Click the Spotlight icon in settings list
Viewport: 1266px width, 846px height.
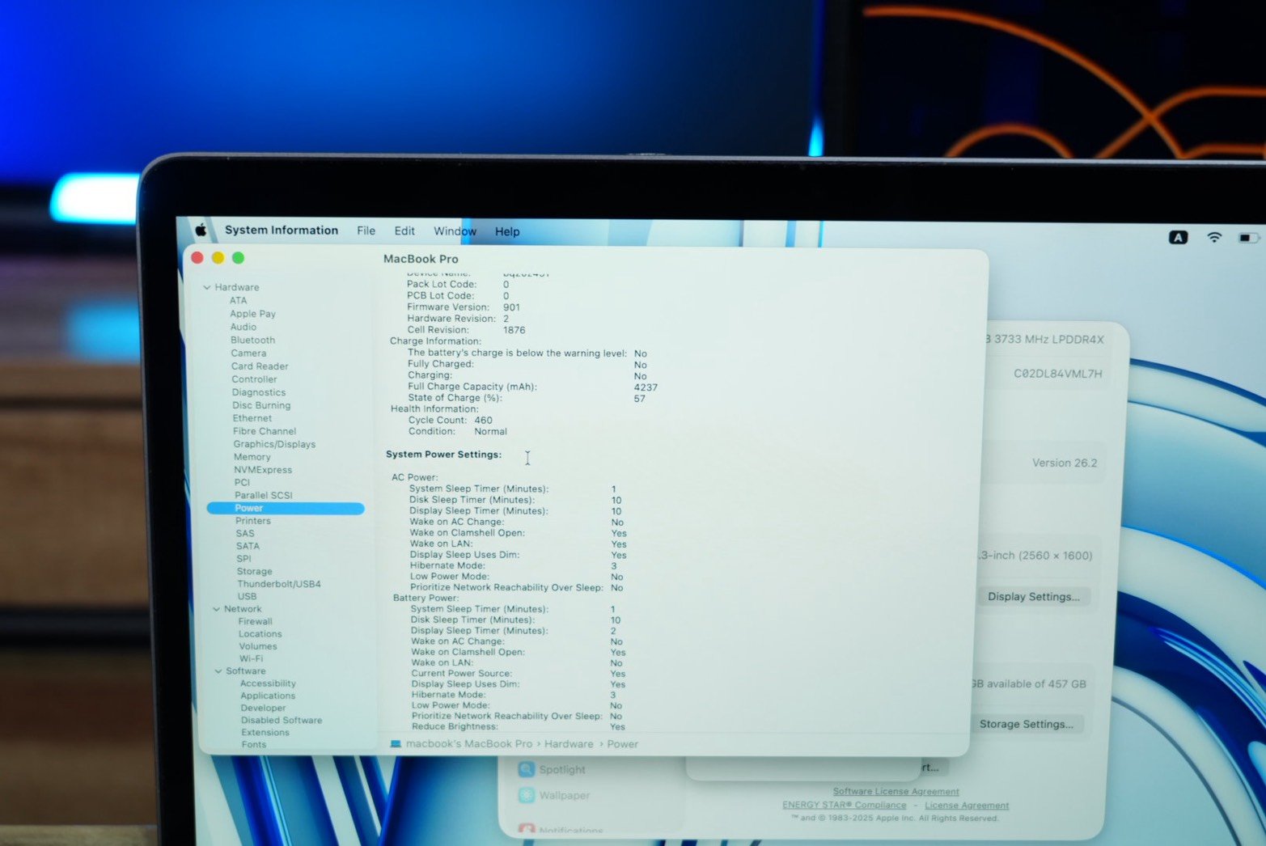point(527,769)
